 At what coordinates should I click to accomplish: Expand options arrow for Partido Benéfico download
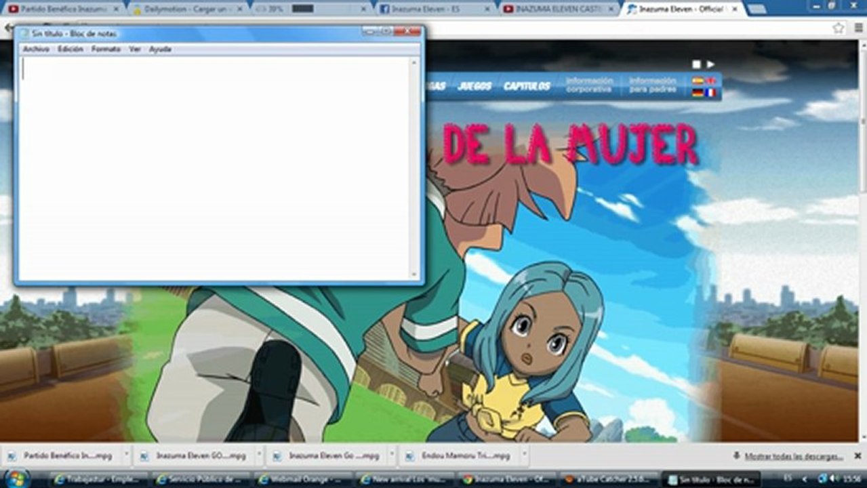click(x=126, y=456)
